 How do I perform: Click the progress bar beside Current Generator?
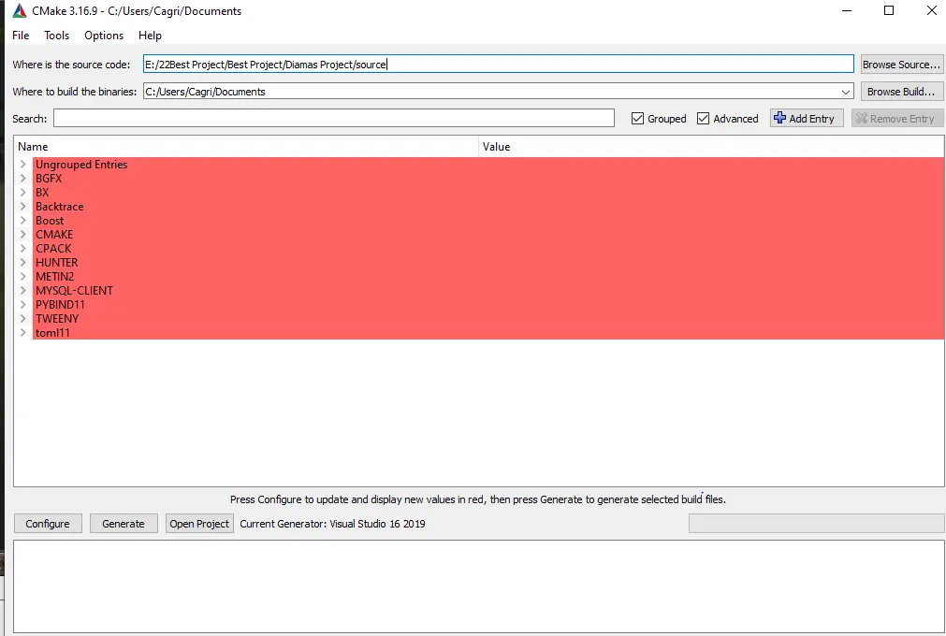point(816,523)
